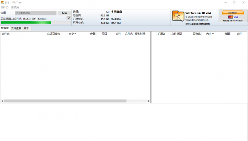Sort by 父级百分比 column header
This screenshot has width=248, height=141.
[x=53, y=34]
